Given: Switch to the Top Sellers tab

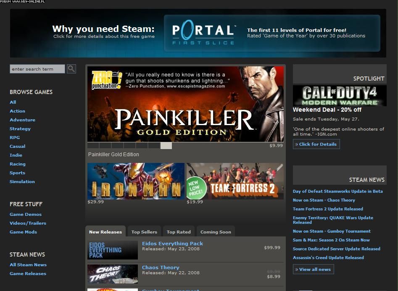Looking at the screenshot, I should pos(144,232).
